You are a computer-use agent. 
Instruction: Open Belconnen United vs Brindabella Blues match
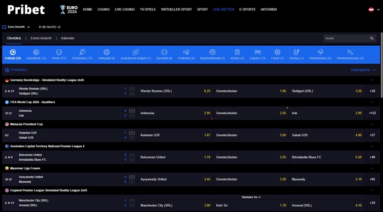tap(69, 157)
